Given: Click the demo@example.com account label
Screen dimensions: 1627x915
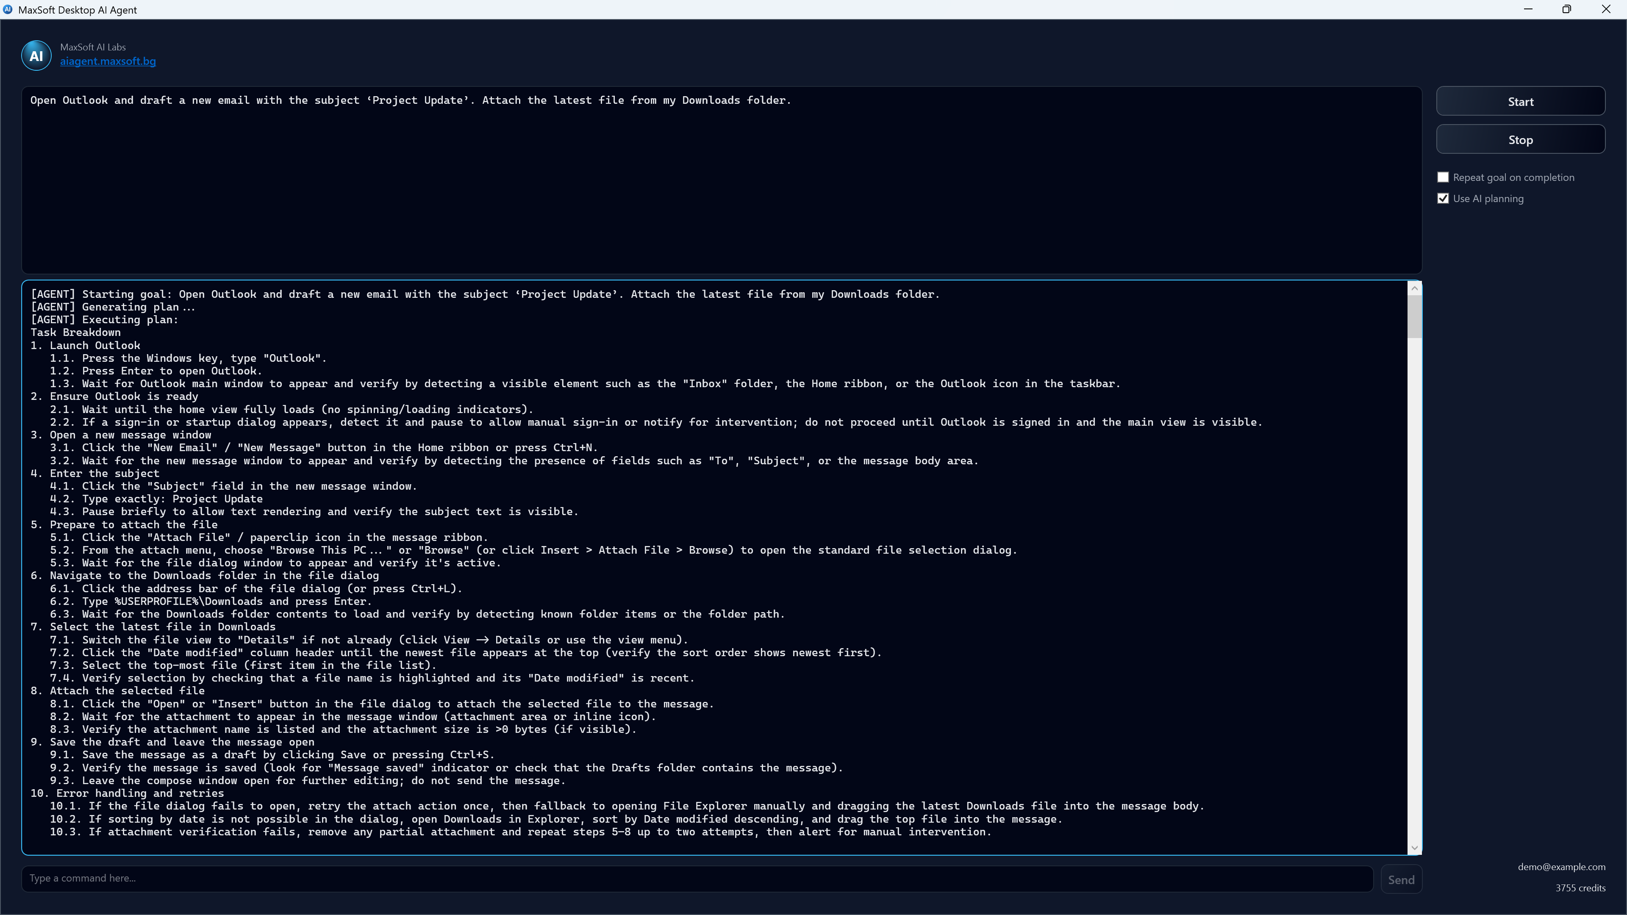Looking at the screenshot, I should [x=1561, y=867].
